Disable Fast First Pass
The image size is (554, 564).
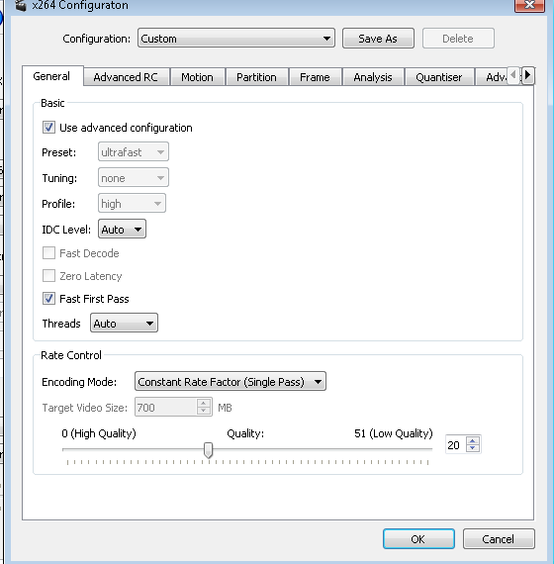(48, 299)
